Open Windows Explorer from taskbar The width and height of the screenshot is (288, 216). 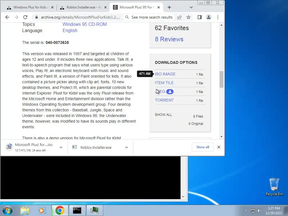[x=25, y=210]
